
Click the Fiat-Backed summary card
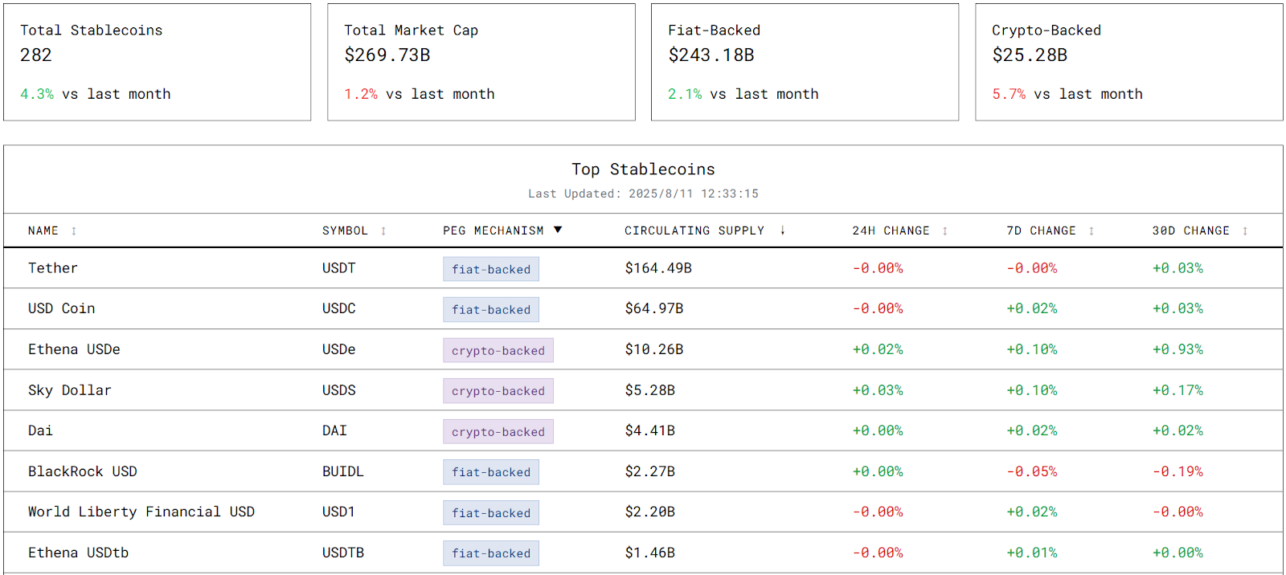[x=805, y=63]
